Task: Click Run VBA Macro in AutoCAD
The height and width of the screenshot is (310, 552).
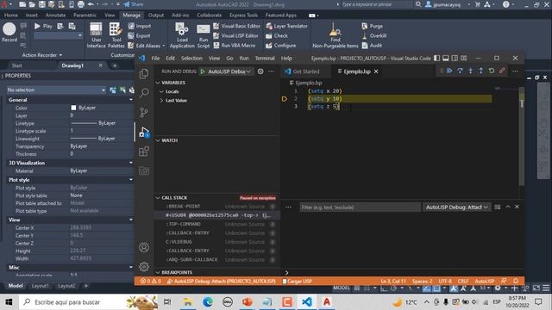Action: 235,46
